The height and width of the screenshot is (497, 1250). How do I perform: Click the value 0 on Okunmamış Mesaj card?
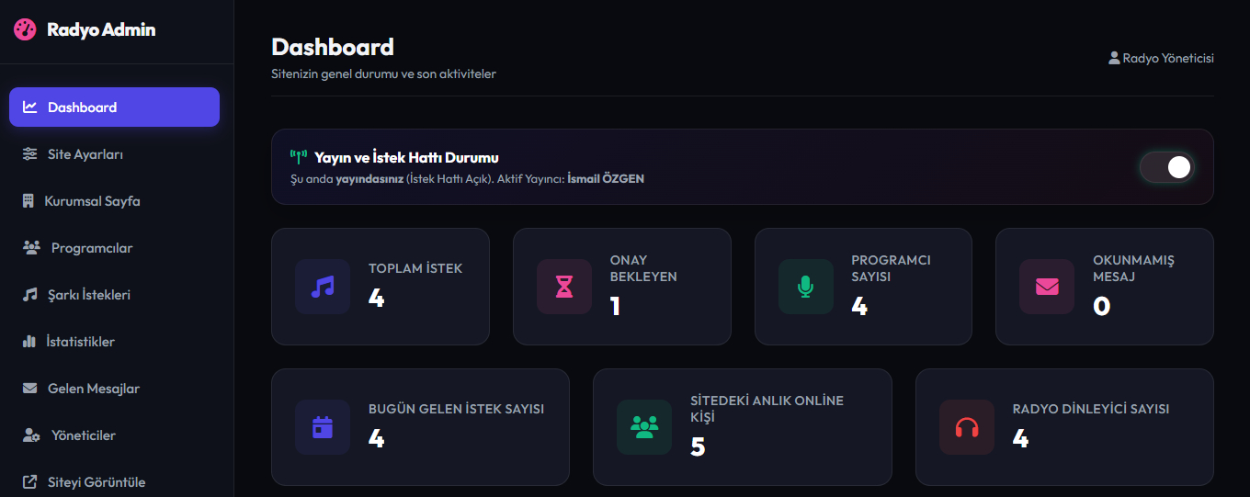tap(1101, 305)
